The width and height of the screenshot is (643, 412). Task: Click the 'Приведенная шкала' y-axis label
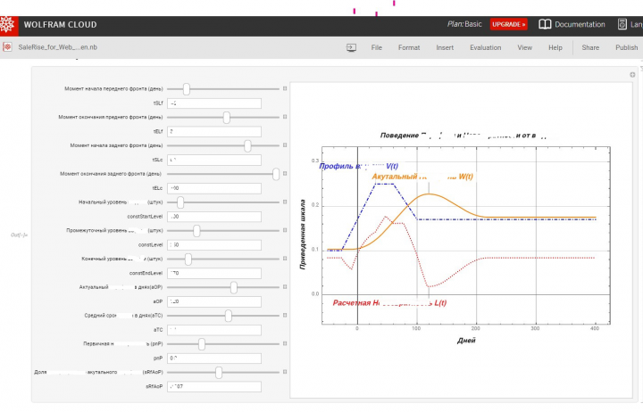click(303, 235)
